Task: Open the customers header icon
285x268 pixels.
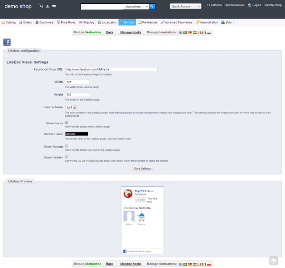Action: (x=47, y=7)
